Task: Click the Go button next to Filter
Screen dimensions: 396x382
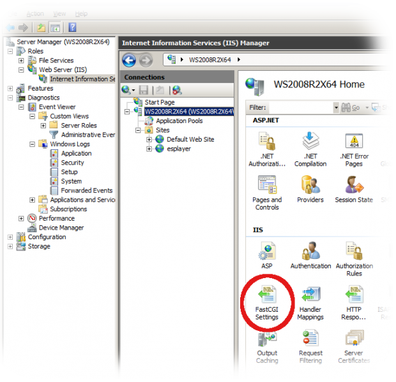Action: pyautogui.click(x=352, y=108)
